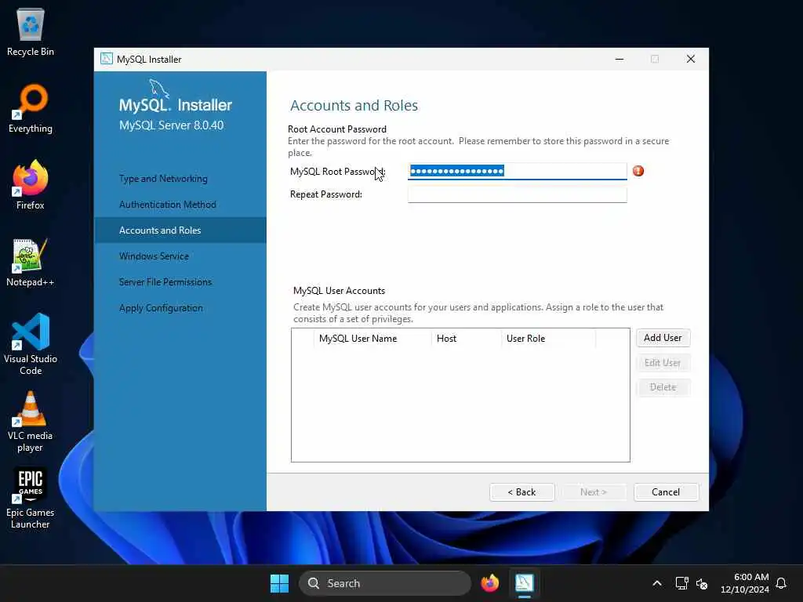Go to the Authentication Method step
Viewport: 803px width, 602px height.
[x=168, y=205]
